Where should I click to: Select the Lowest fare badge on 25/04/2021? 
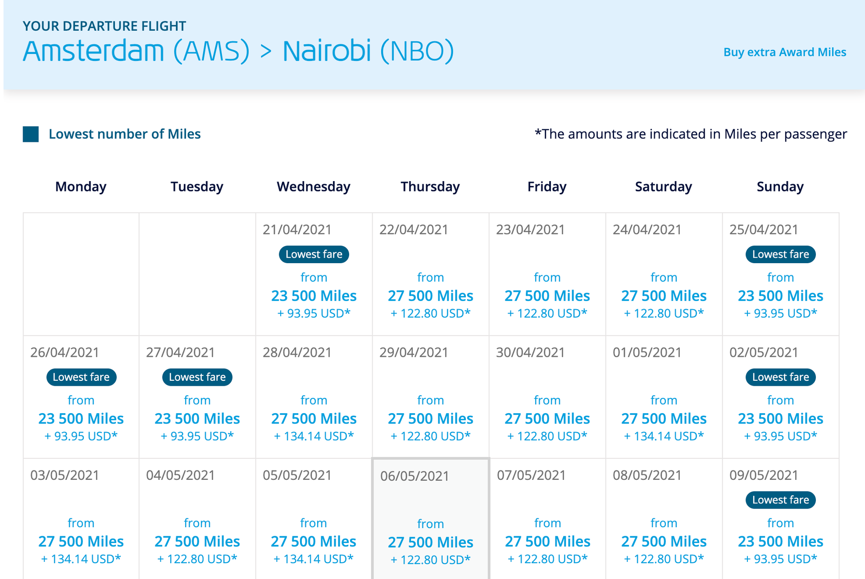[780, 255]
